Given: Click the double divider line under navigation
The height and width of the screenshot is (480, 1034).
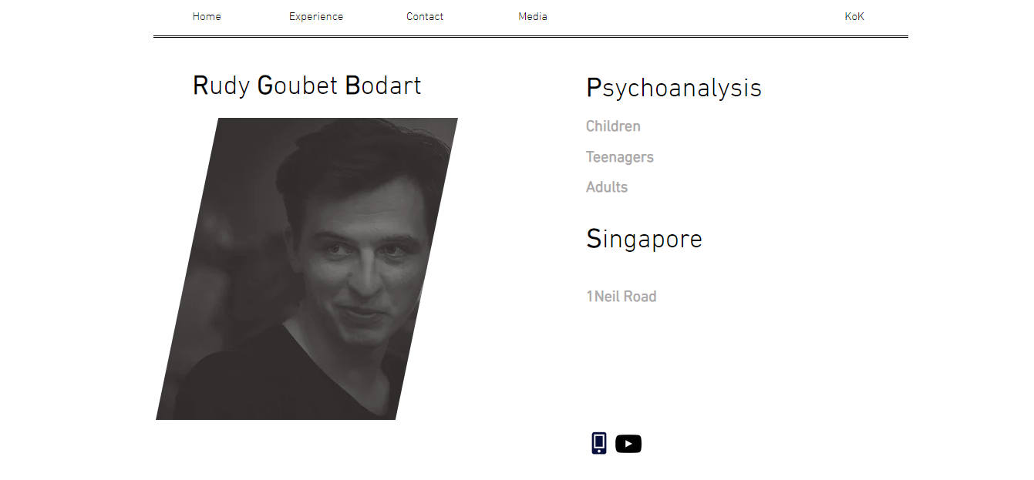Looking at the screenshot, I should coord(530,36).
